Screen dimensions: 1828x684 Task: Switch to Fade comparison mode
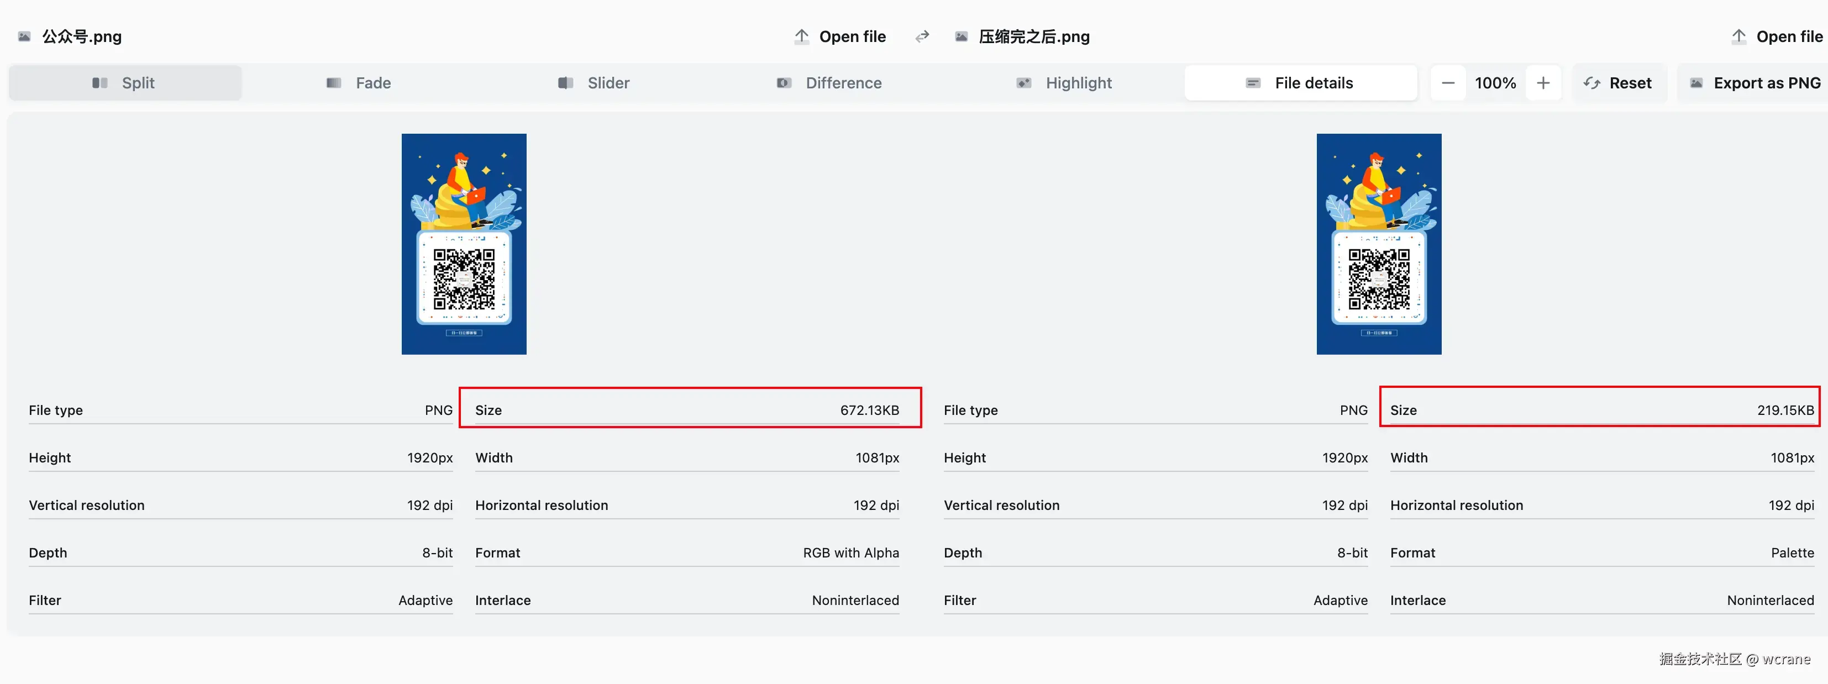pos(359,83)
